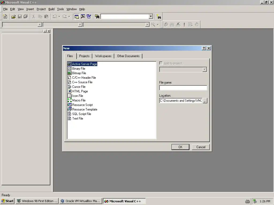
Task: Open the Insert menu
Action: (x=30, y=9)
